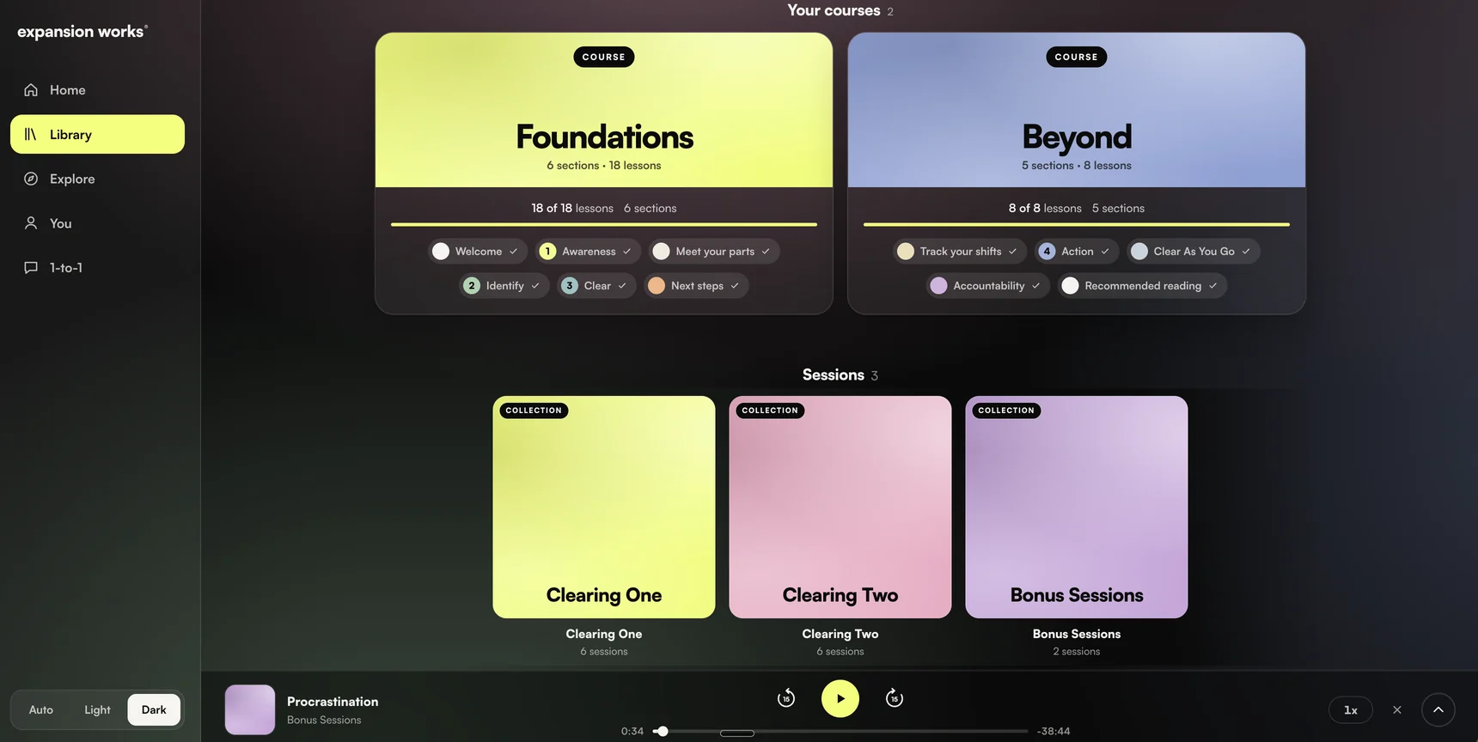Click the Home icon in sidebar
The height and width of the screenshot is (742, 1478).
tap(31, 90)
